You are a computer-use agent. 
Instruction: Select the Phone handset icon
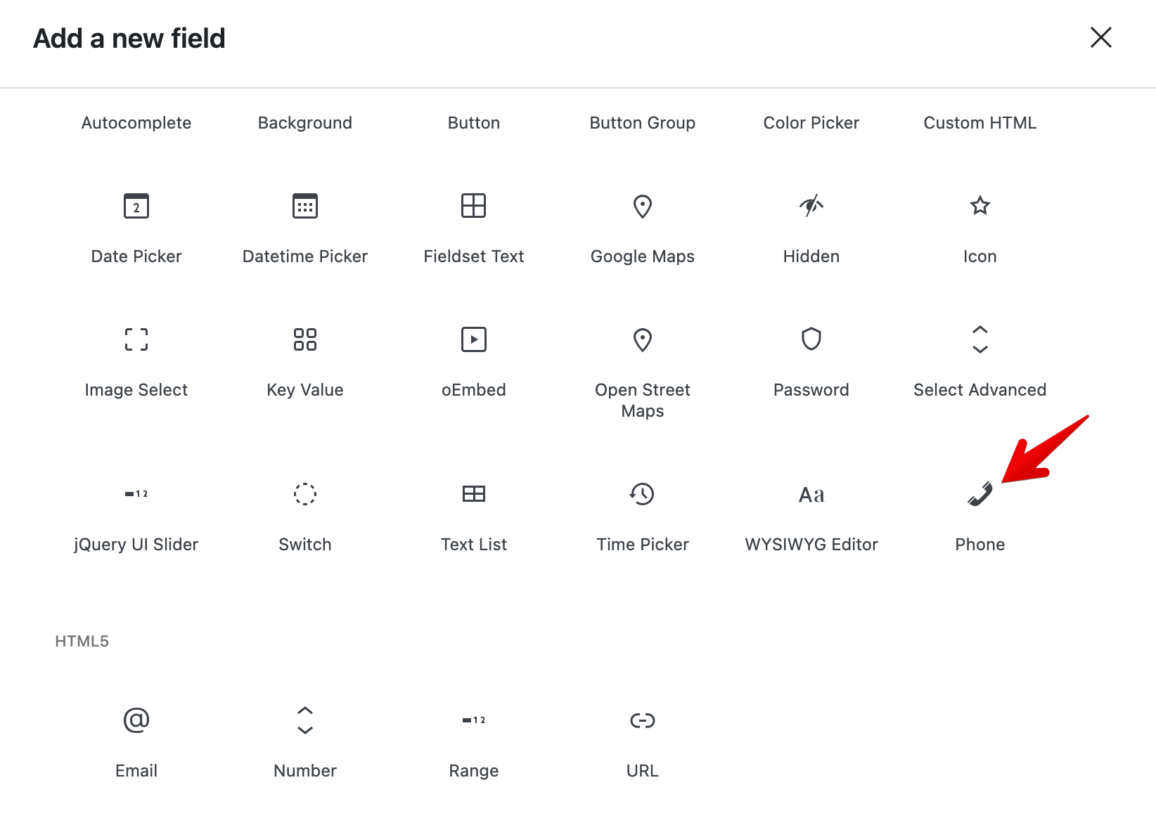pyautogui.click(x=980, y=494)
